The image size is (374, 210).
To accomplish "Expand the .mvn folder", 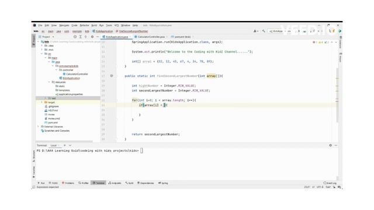I will (x=41, y=50).
